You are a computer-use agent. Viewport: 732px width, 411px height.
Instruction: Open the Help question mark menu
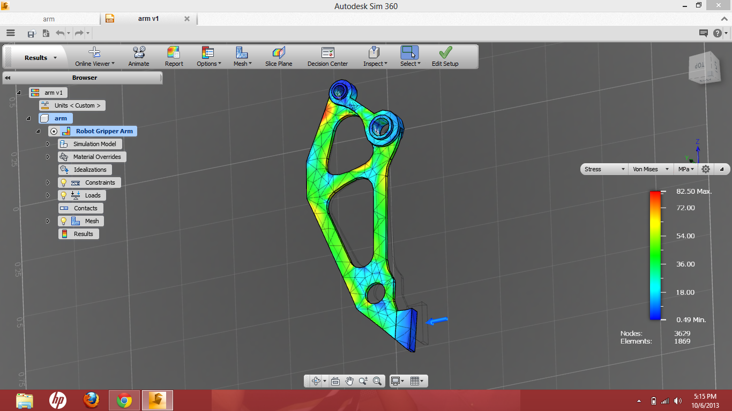(x=720, y=33)
